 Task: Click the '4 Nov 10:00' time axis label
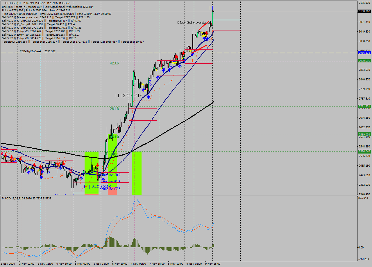64,264
